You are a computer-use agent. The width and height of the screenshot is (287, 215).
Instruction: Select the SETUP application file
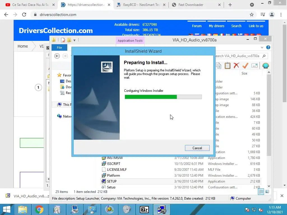(x=181, y=181)
